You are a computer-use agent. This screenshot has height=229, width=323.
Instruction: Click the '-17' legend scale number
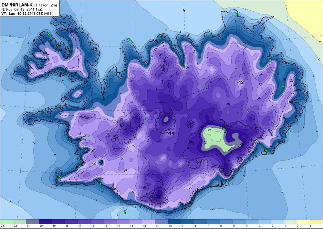[x=80, y=226]
